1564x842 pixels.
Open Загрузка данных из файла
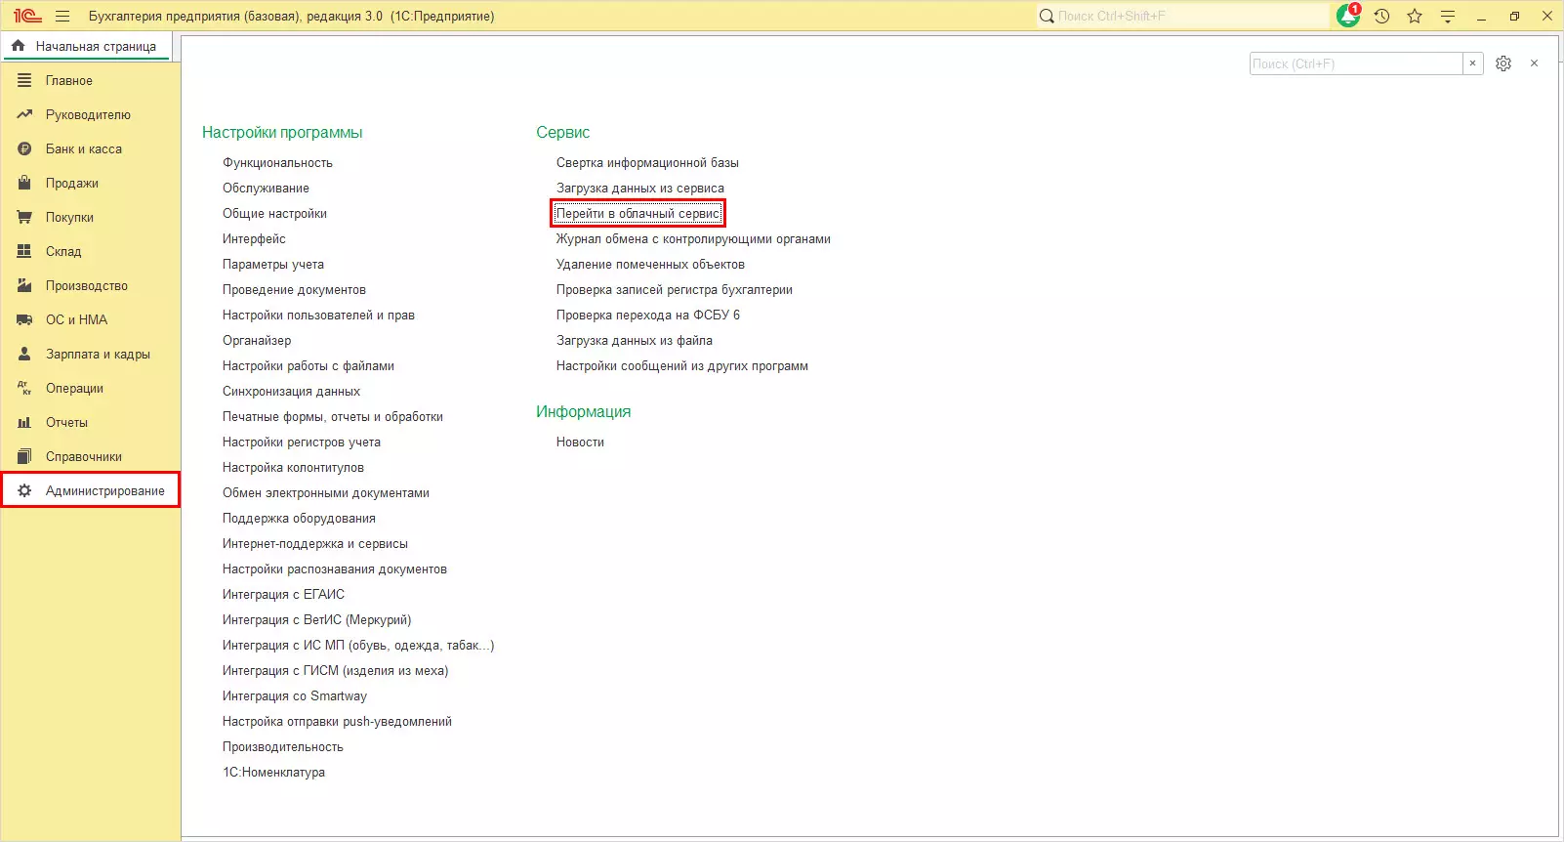tap(635, 340)
